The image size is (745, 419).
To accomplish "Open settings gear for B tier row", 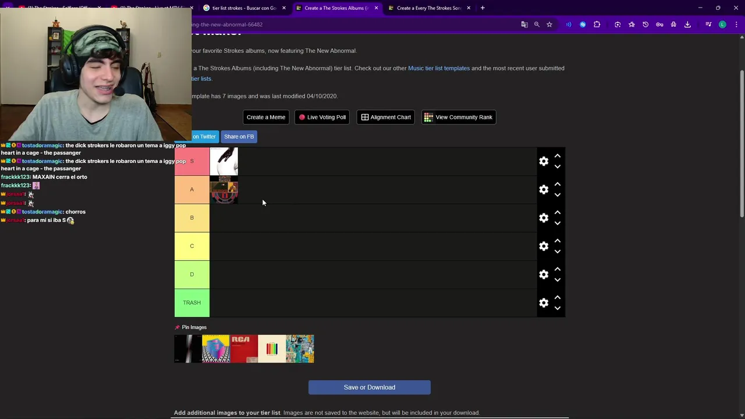I will click(x=544, y=218).
